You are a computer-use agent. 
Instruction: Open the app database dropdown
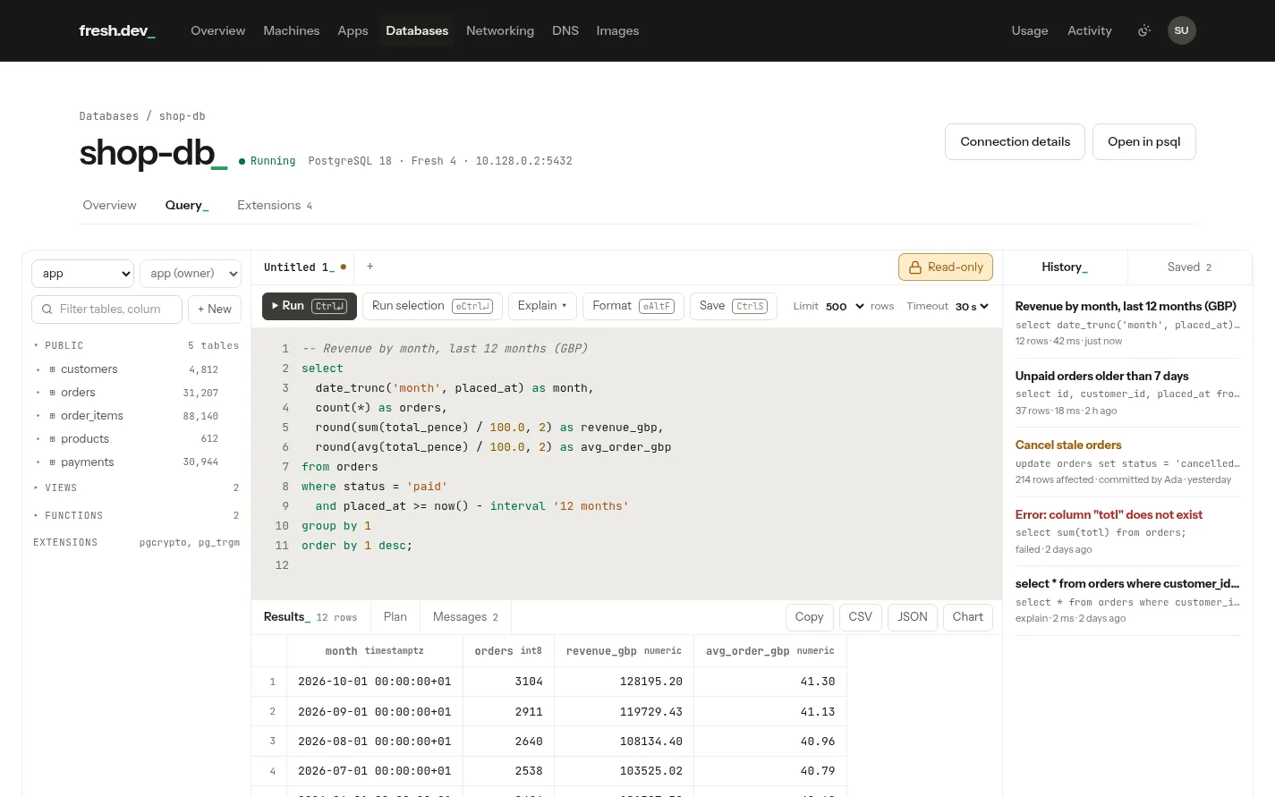83,274
